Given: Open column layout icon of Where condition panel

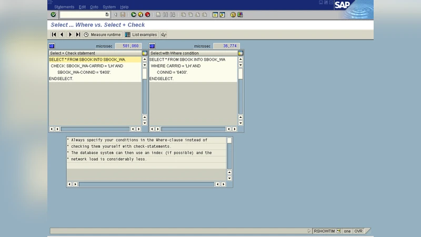Looking at the screenshot, I should click(240, 53).
